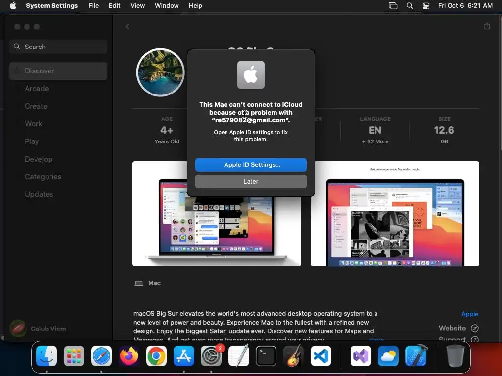
Task: Select Updates in the sidebar
Action: (x=58, y=194)
